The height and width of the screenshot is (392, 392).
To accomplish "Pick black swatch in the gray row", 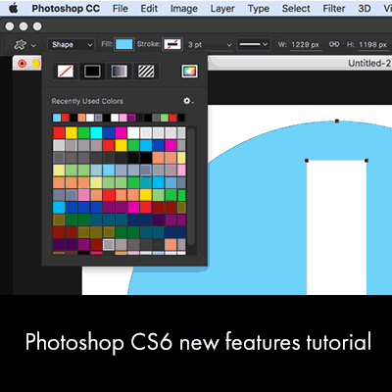I will coord(146,158).
